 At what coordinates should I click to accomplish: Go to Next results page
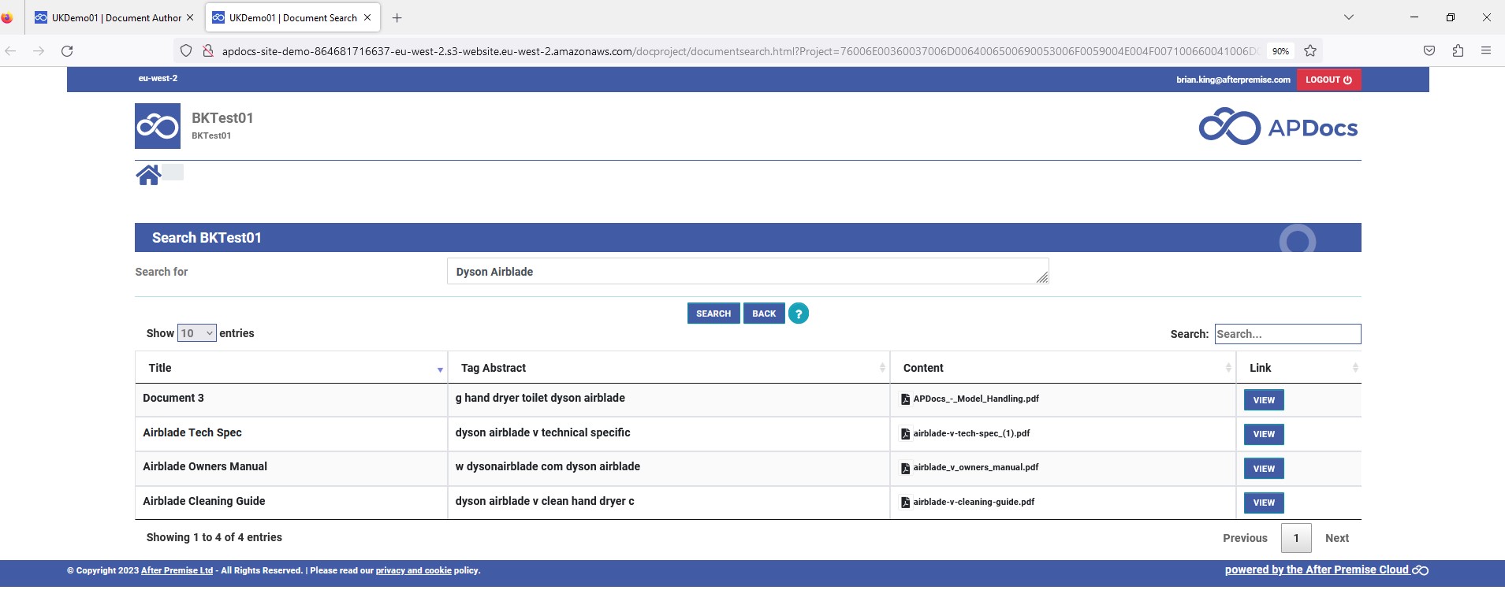[x=1337, y=538]
